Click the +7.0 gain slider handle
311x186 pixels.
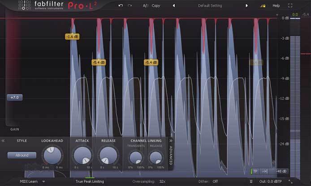15,97
